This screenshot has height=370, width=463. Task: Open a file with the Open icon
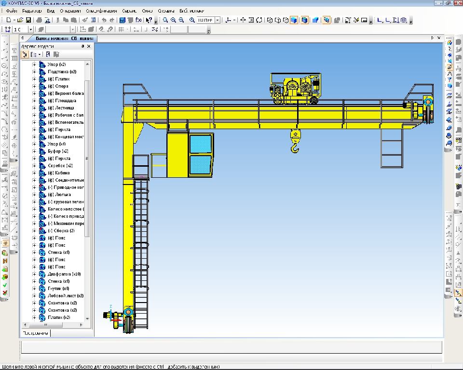(20, 20)
